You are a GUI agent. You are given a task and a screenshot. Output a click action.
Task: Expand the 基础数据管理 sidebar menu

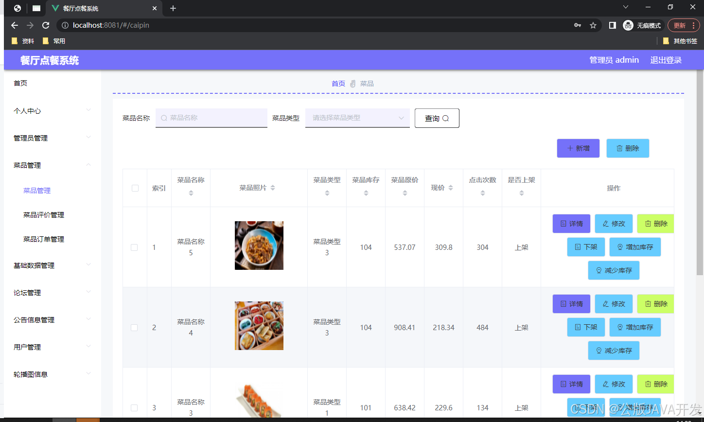pos(53,265)
